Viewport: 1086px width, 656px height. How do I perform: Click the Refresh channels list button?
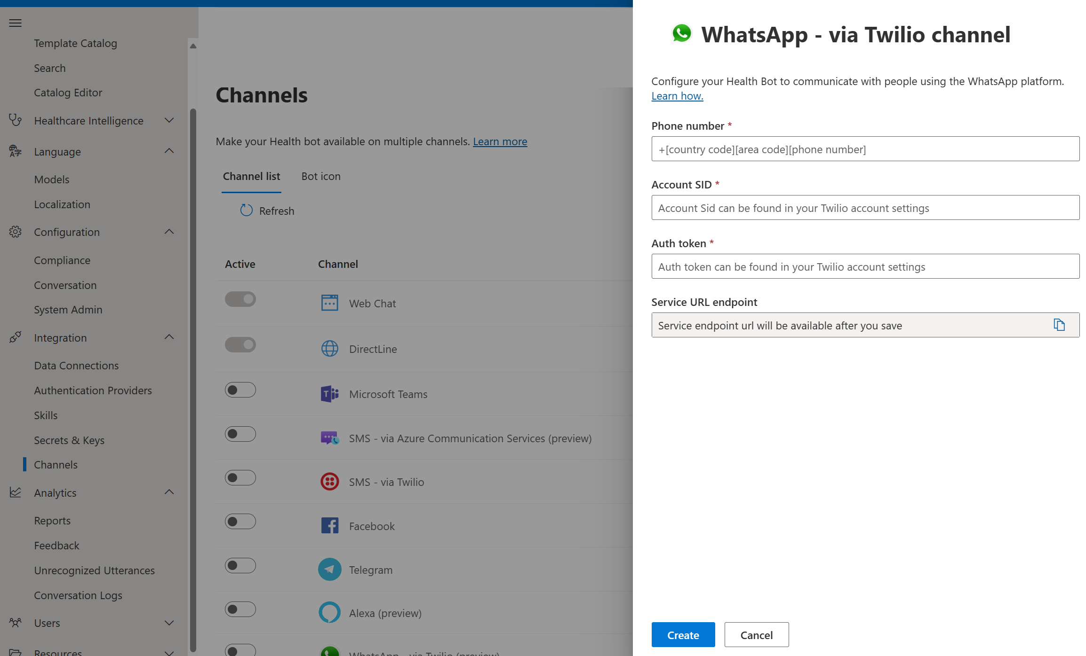(x=267, y=210)
